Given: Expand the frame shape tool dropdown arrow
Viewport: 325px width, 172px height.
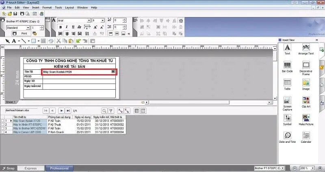Looking at the screenshot, I should 39,41.
